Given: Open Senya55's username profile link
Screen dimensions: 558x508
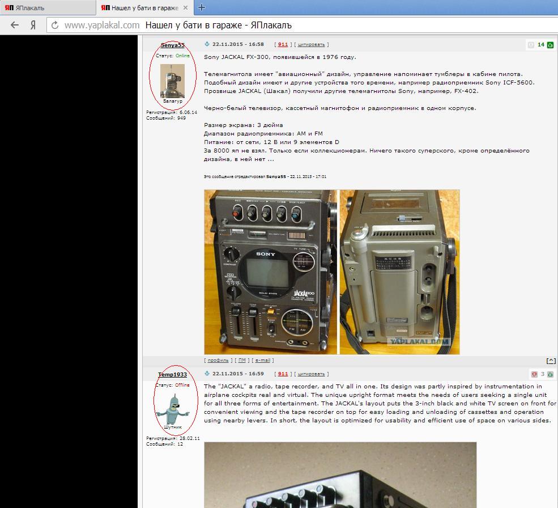Looking at the screenshot, I should (x=172, y=45).
